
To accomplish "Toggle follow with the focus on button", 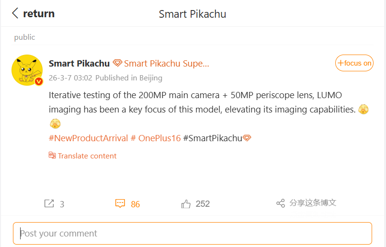I will click(354, 63).
